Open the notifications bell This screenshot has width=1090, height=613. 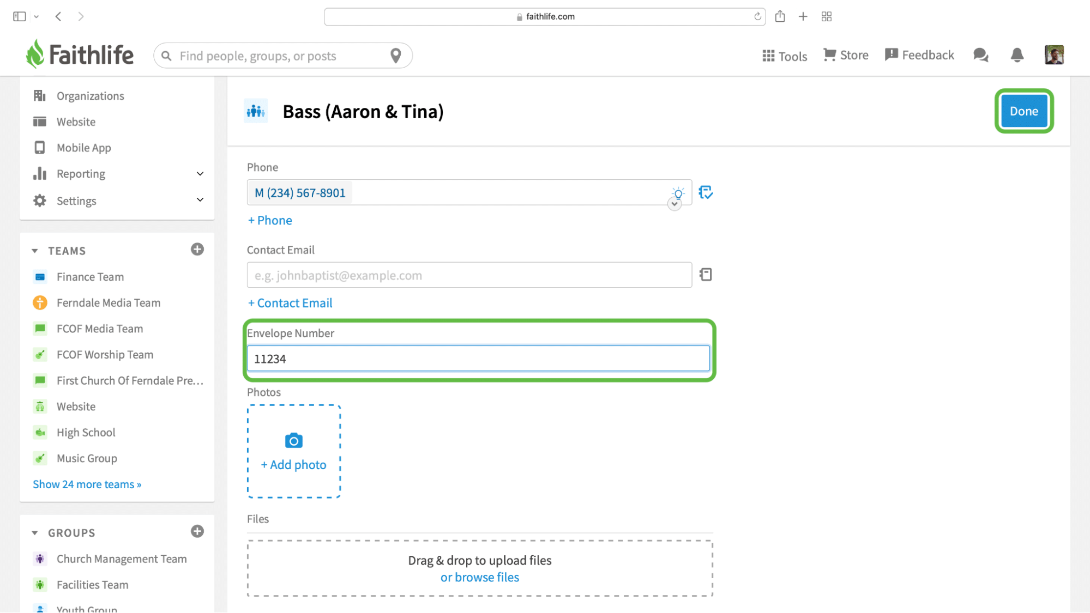(x=1017, y=55)
